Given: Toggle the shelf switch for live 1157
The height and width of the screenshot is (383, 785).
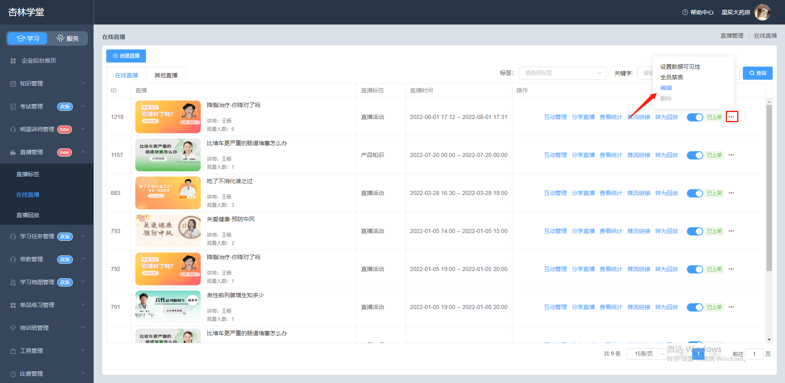Looking at the screenshot, I should (695, 155).
